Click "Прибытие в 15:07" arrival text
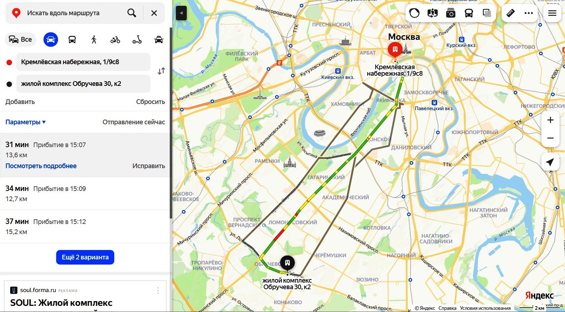 [x=59, y=145]
